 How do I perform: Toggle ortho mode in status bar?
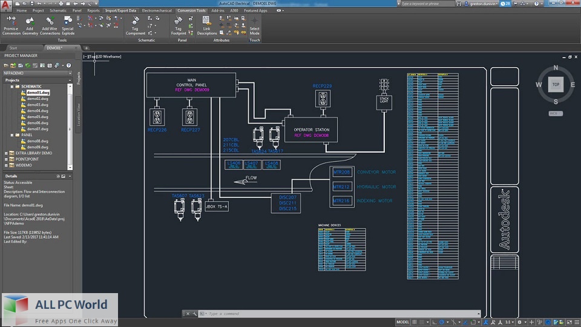pyautogui.click(x=435, y=322)
